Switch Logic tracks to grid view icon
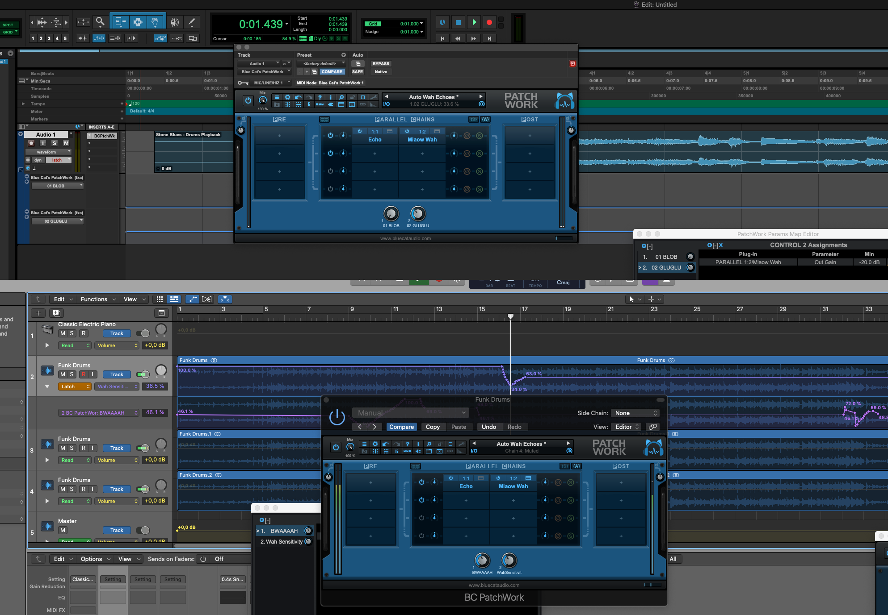This screenshot has height=615, width=888. click(160, 299)
